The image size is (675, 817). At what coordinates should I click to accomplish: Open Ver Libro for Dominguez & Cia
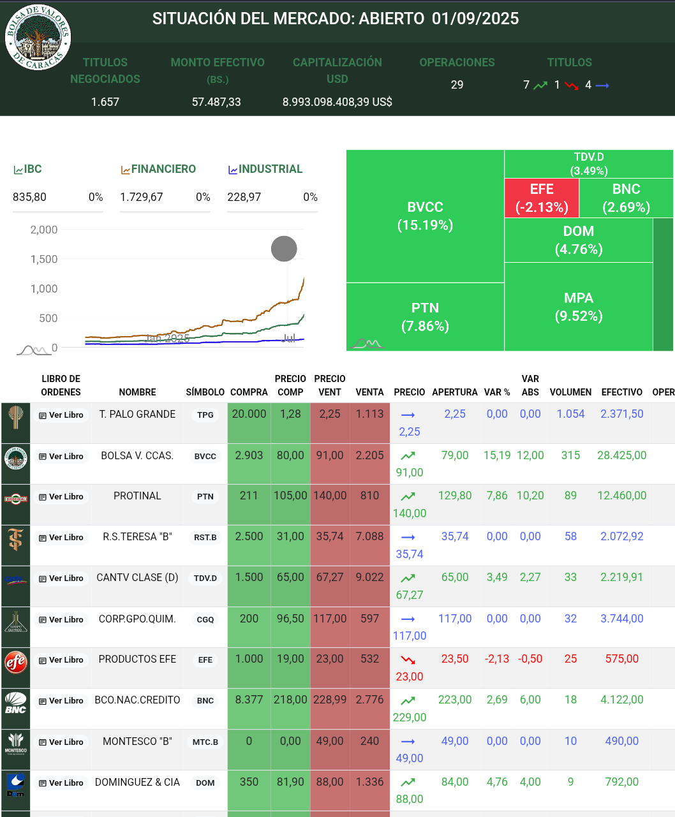(x=61, y=783)
